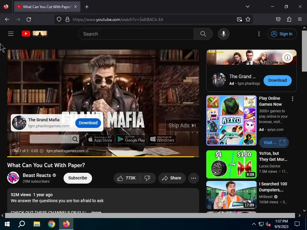The height and width of the screenshot is (230, 307).
Task: Skip the ad with Skip Ads
Action: point(182,125)
